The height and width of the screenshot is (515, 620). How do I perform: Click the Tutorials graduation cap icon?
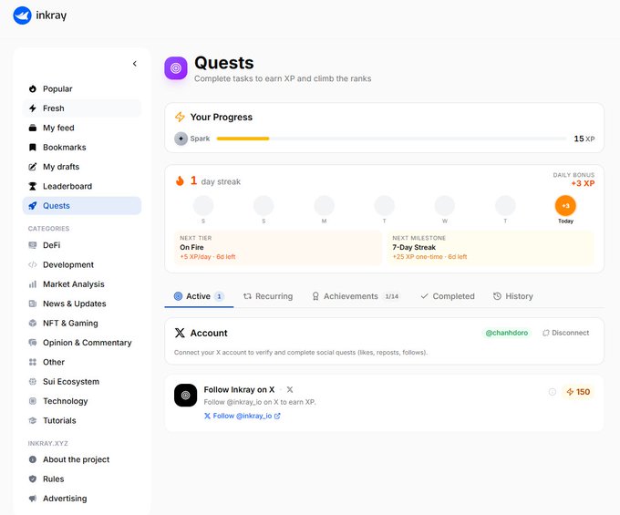tap(33, 420)
